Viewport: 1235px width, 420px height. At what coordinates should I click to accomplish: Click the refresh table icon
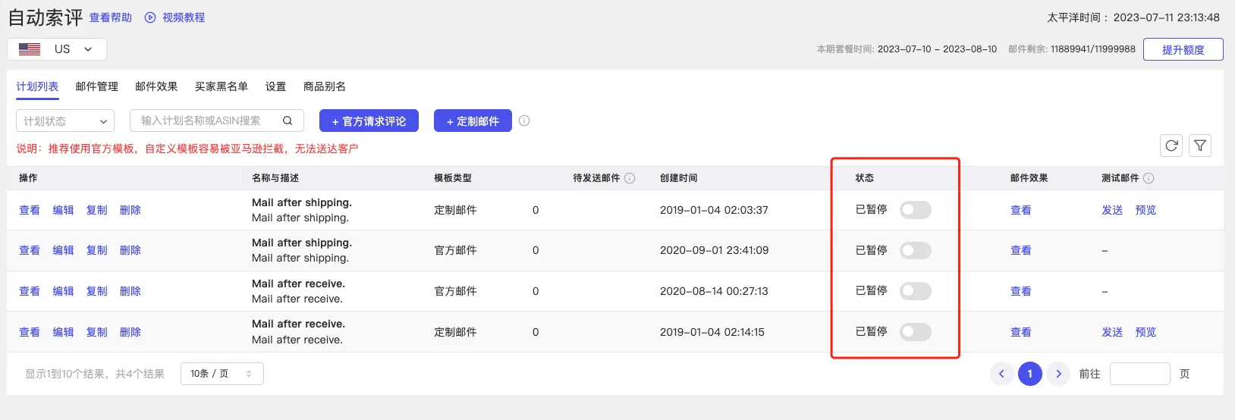(x=1171, y=146)
